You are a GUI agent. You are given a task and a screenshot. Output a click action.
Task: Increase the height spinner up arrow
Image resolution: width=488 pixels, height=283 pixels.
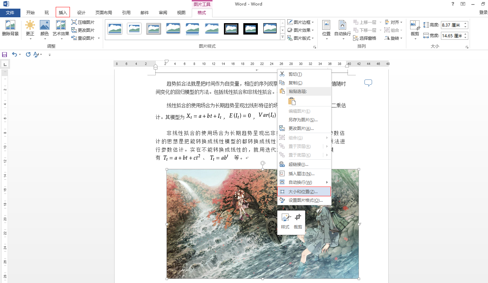[466, 23]
